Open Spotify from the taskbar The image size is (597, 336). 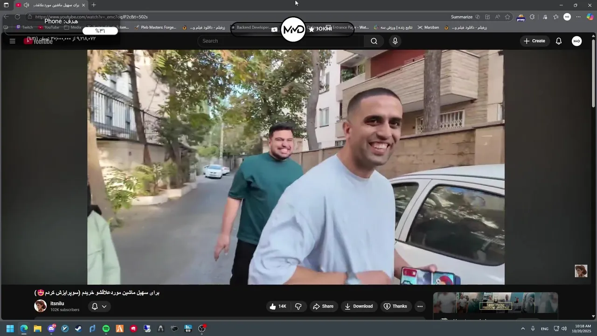point(106,329)
